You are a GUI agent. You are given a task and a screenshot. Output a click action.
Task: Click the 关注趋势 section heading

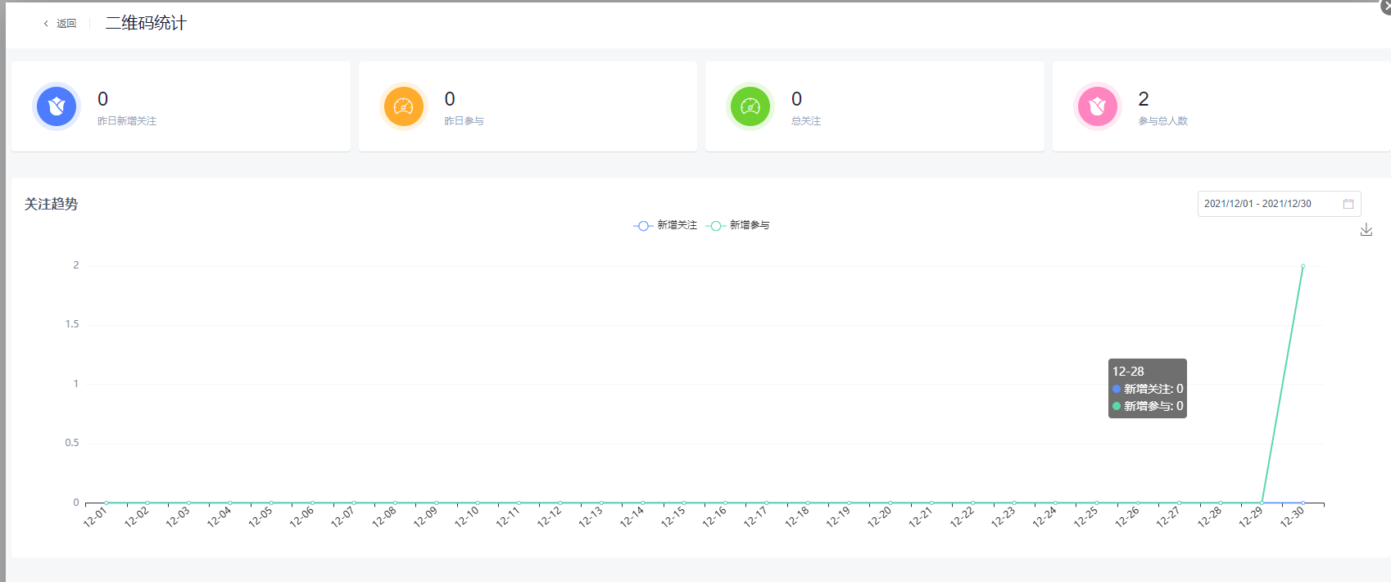pos(51,204)
